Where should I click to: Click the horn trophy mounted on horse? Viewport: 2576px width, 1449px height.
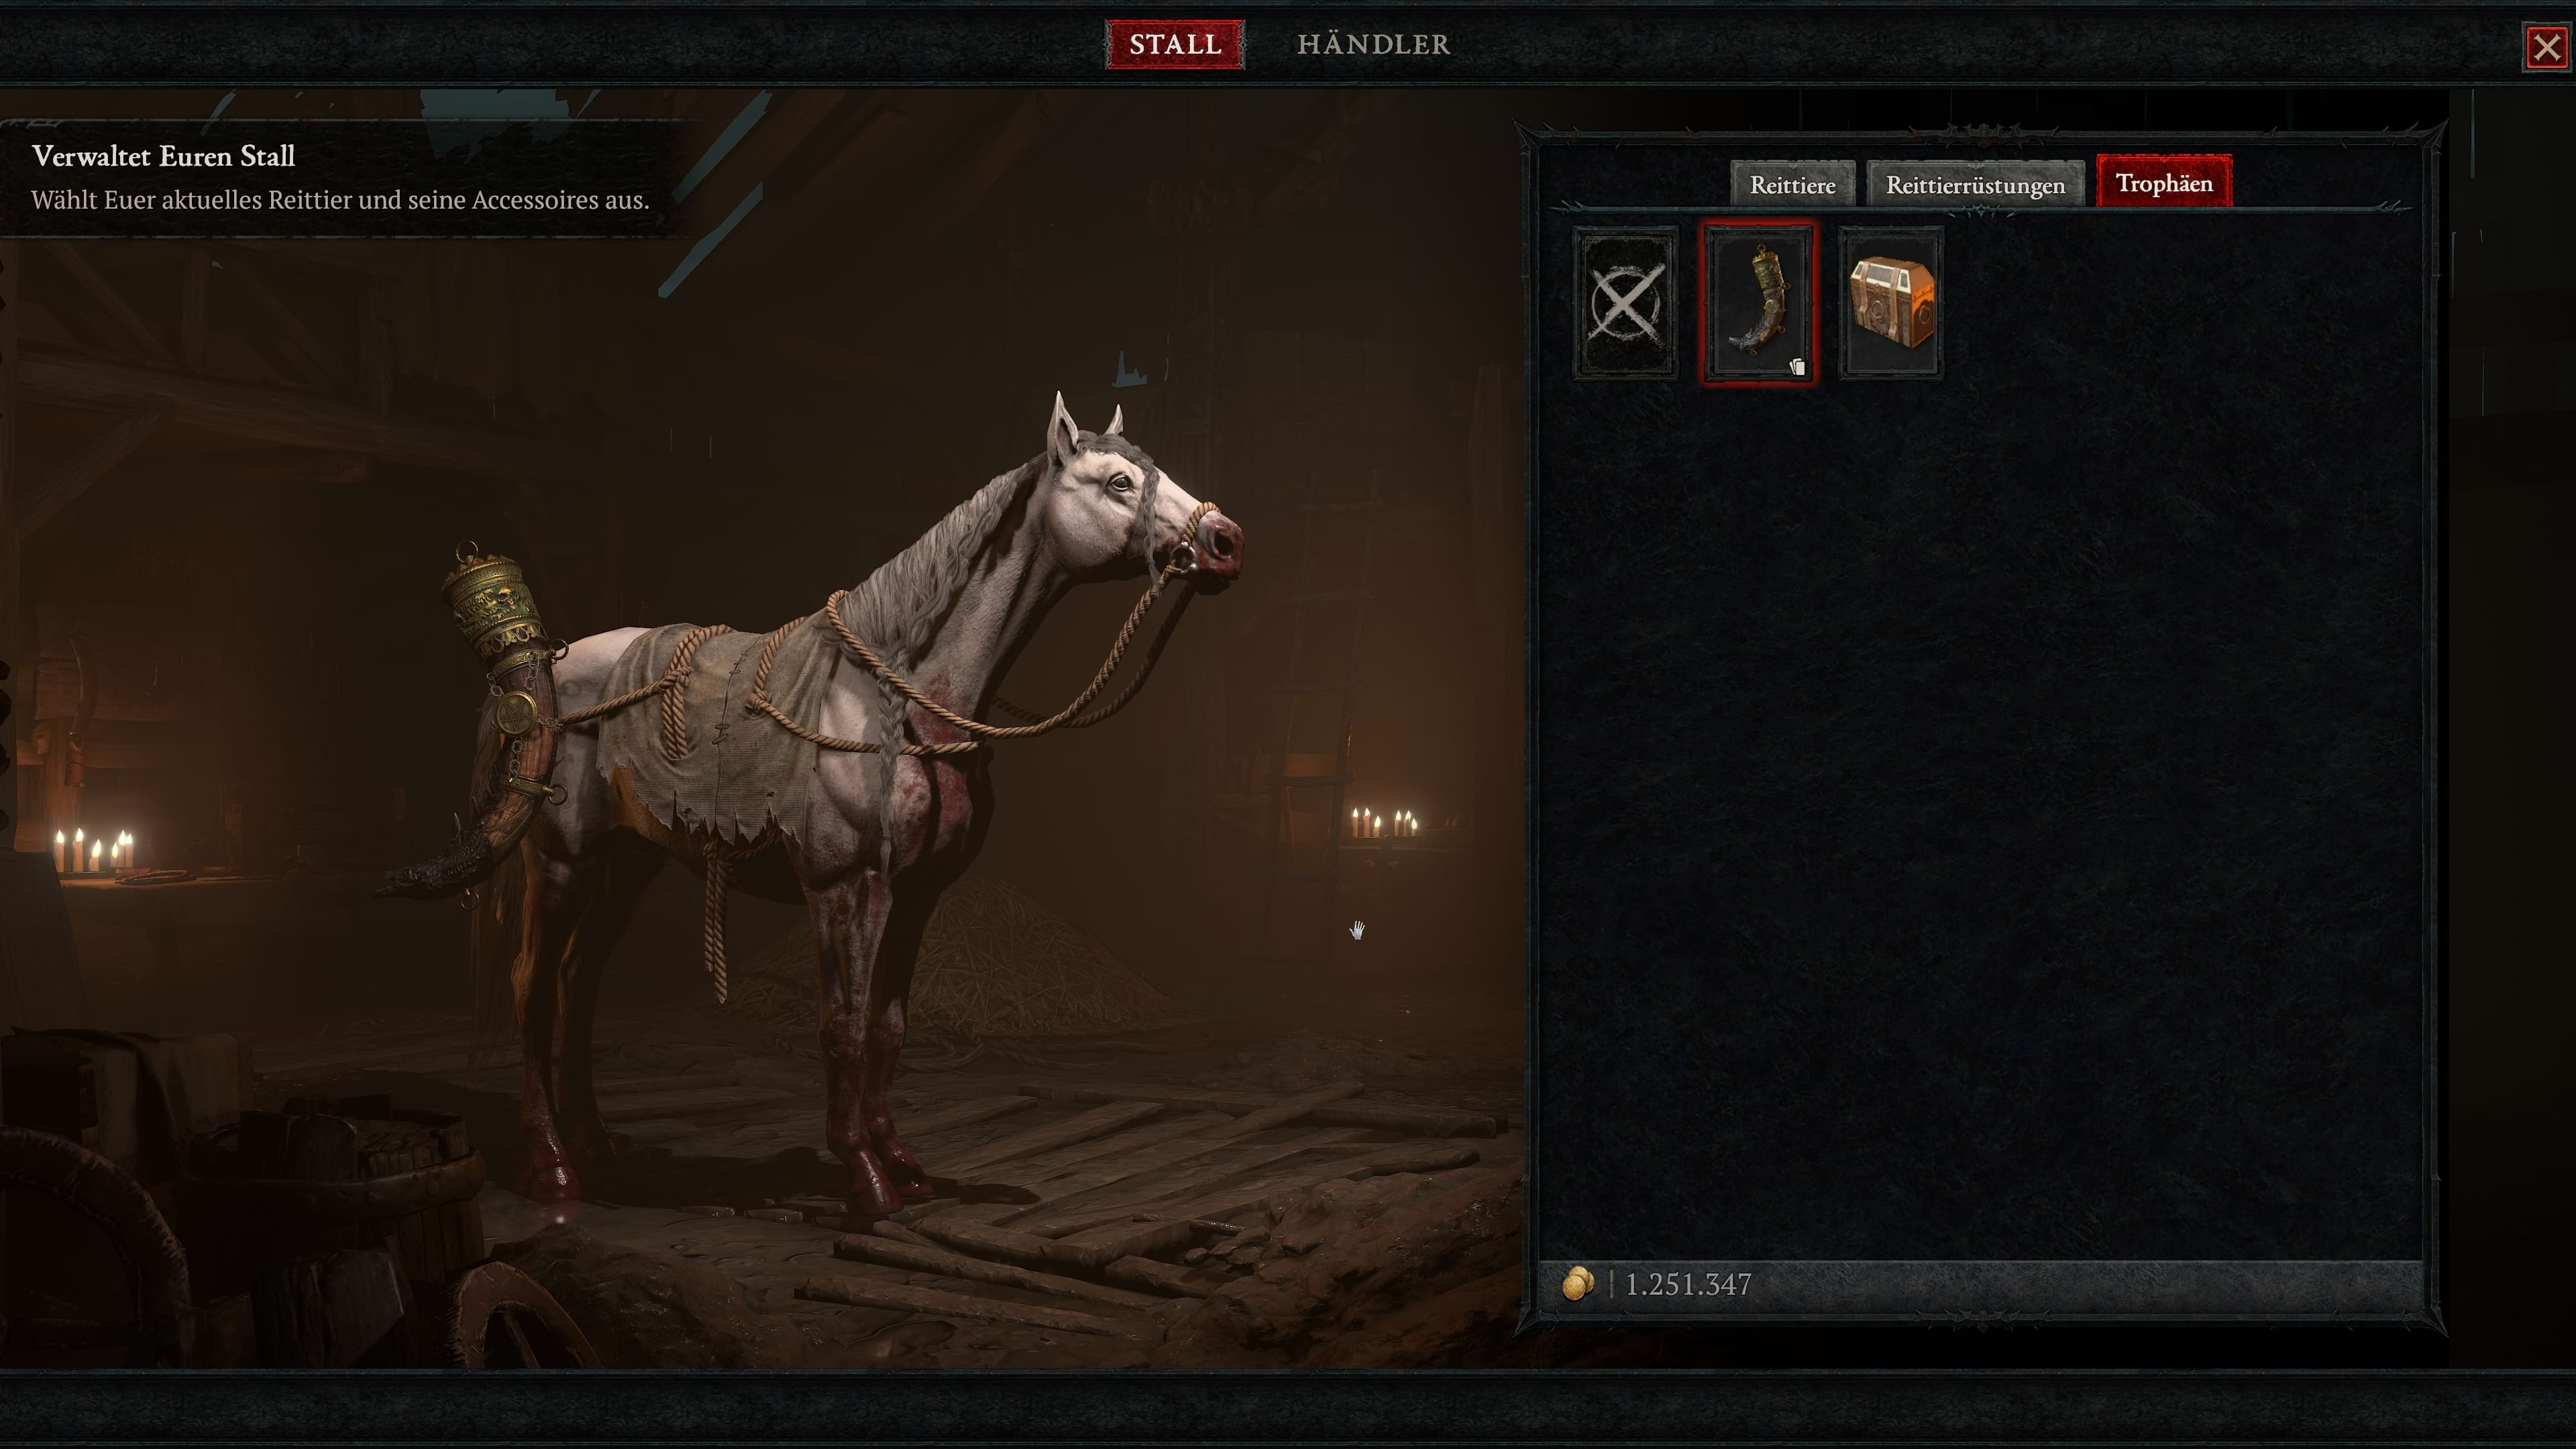click(480, 720)
